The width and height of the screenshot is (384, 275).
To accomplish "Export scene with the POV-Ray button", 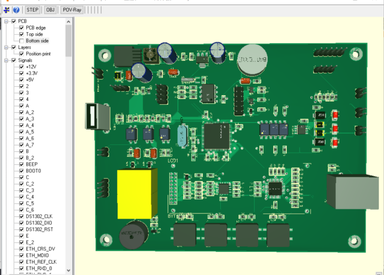I will coord(72,10).
